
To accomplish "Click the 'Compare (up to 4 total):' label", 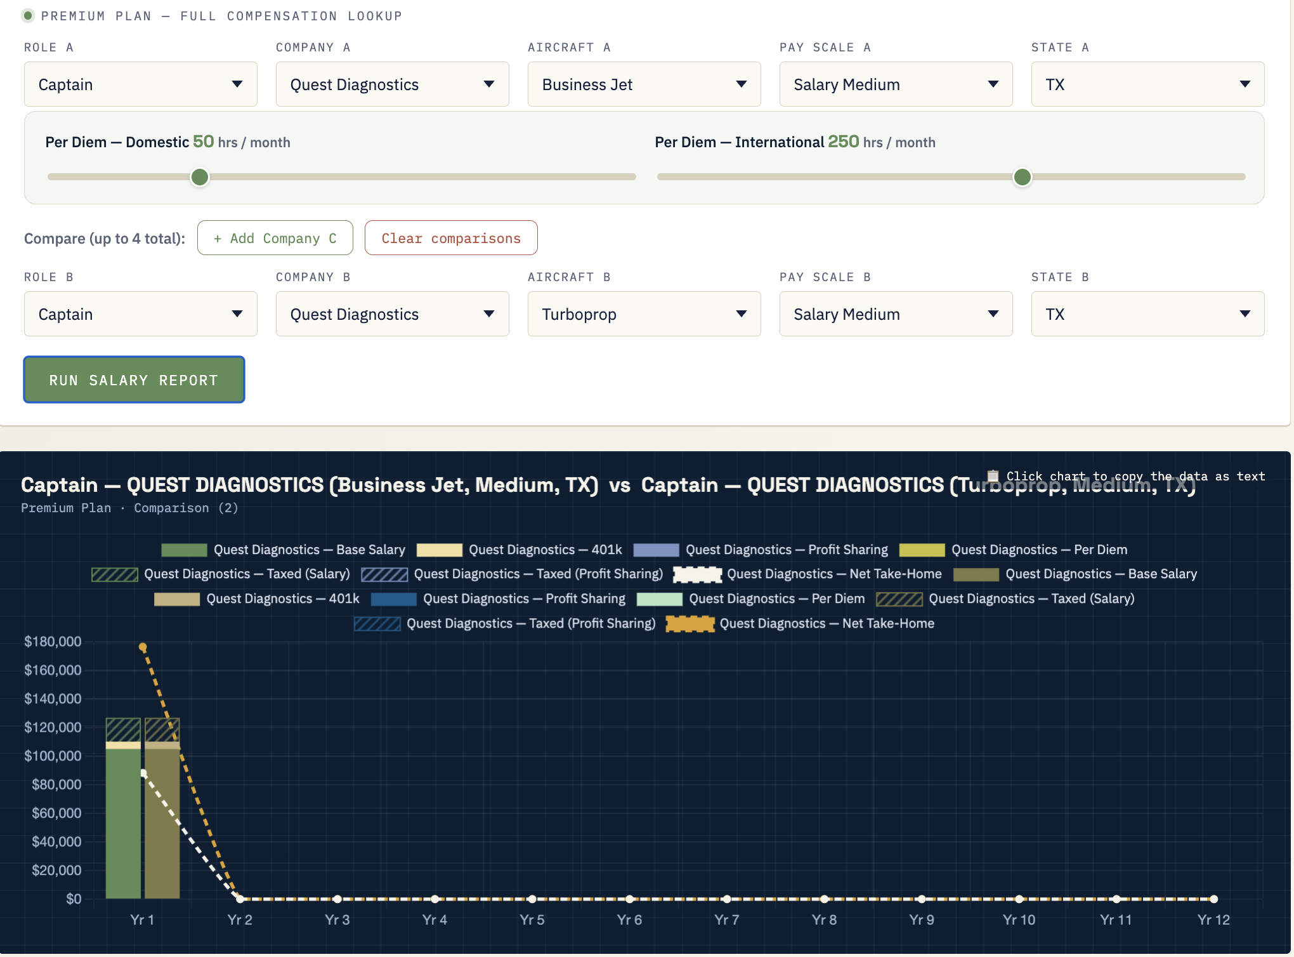I will (x=105, y=239).
